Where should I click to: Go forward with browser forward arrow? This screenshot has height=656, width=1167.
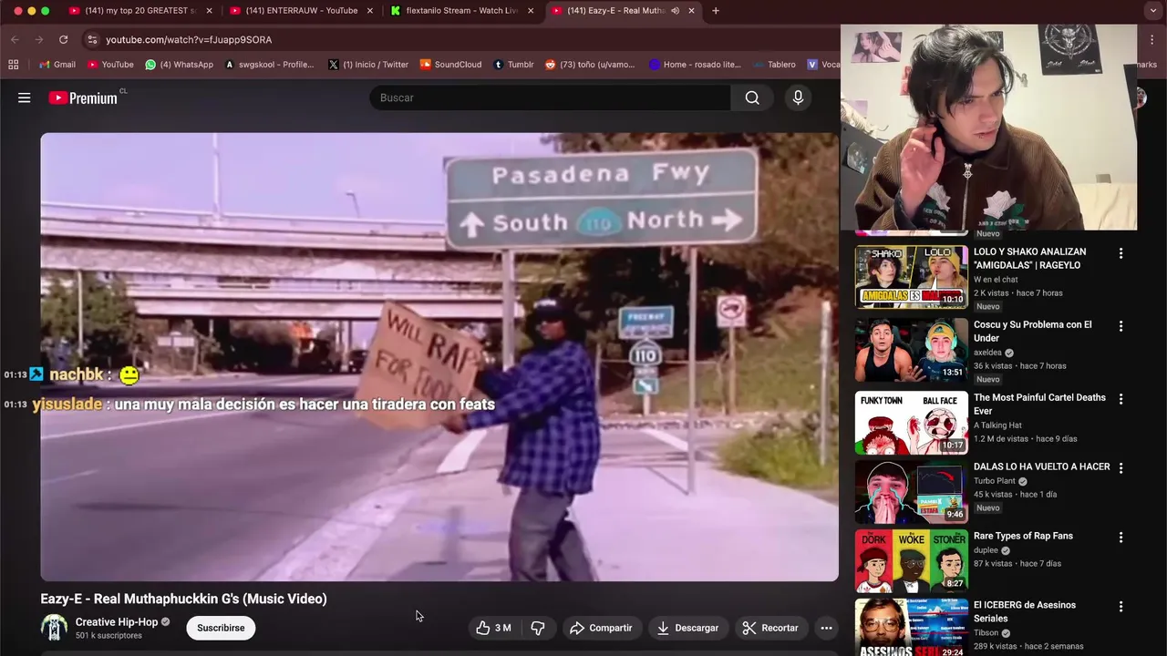coord(38,39)
